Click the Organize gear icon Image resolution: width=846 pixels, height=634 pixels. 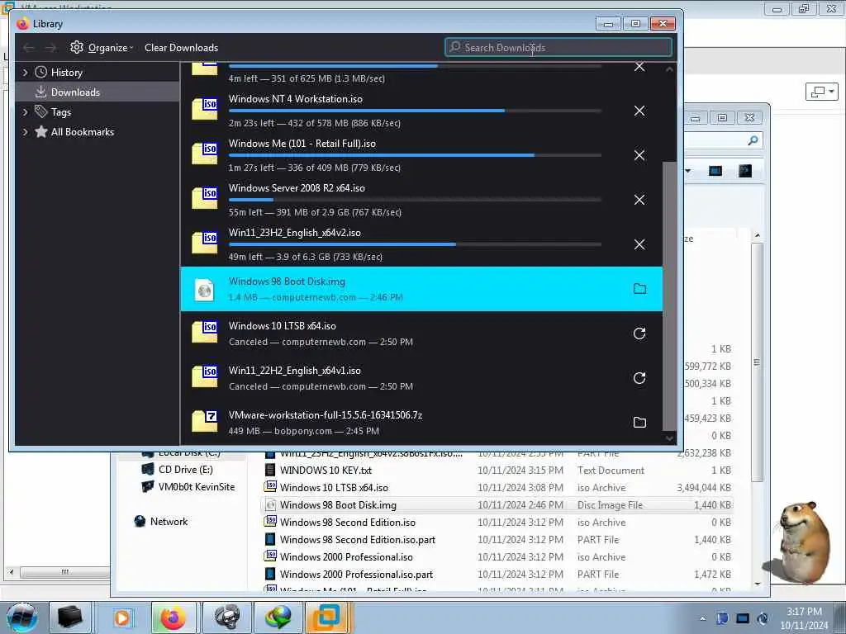77,47
